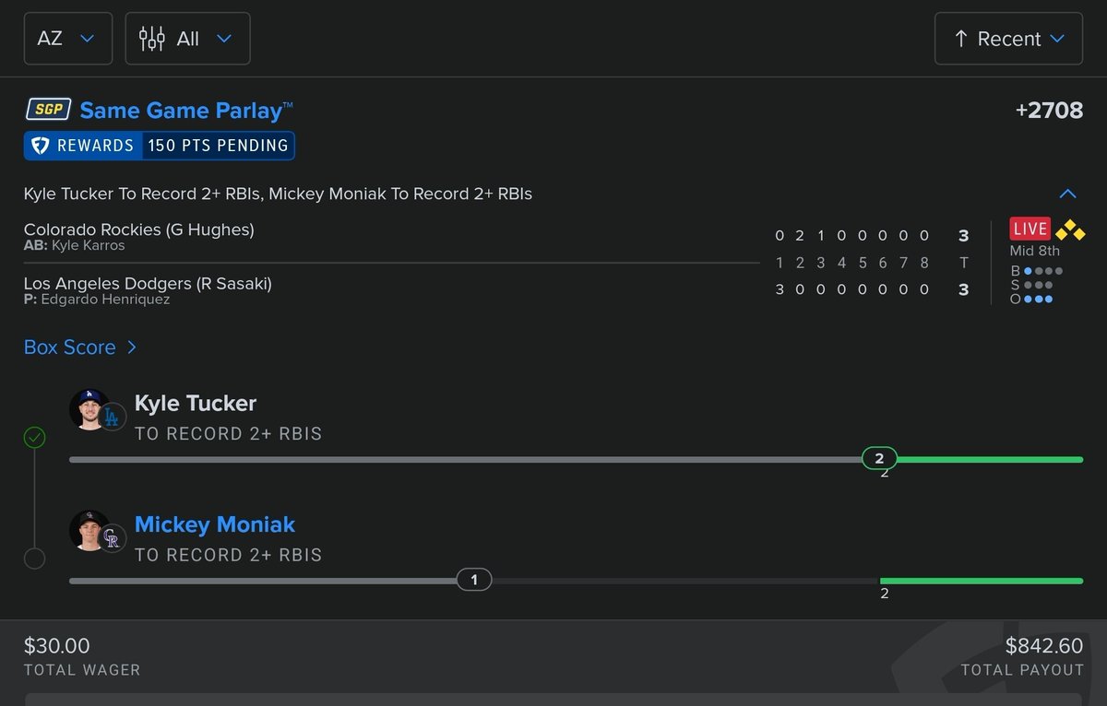Collapse the parlay details chevron
This screenshot has height=706, width=1107.
[1068, 194]
